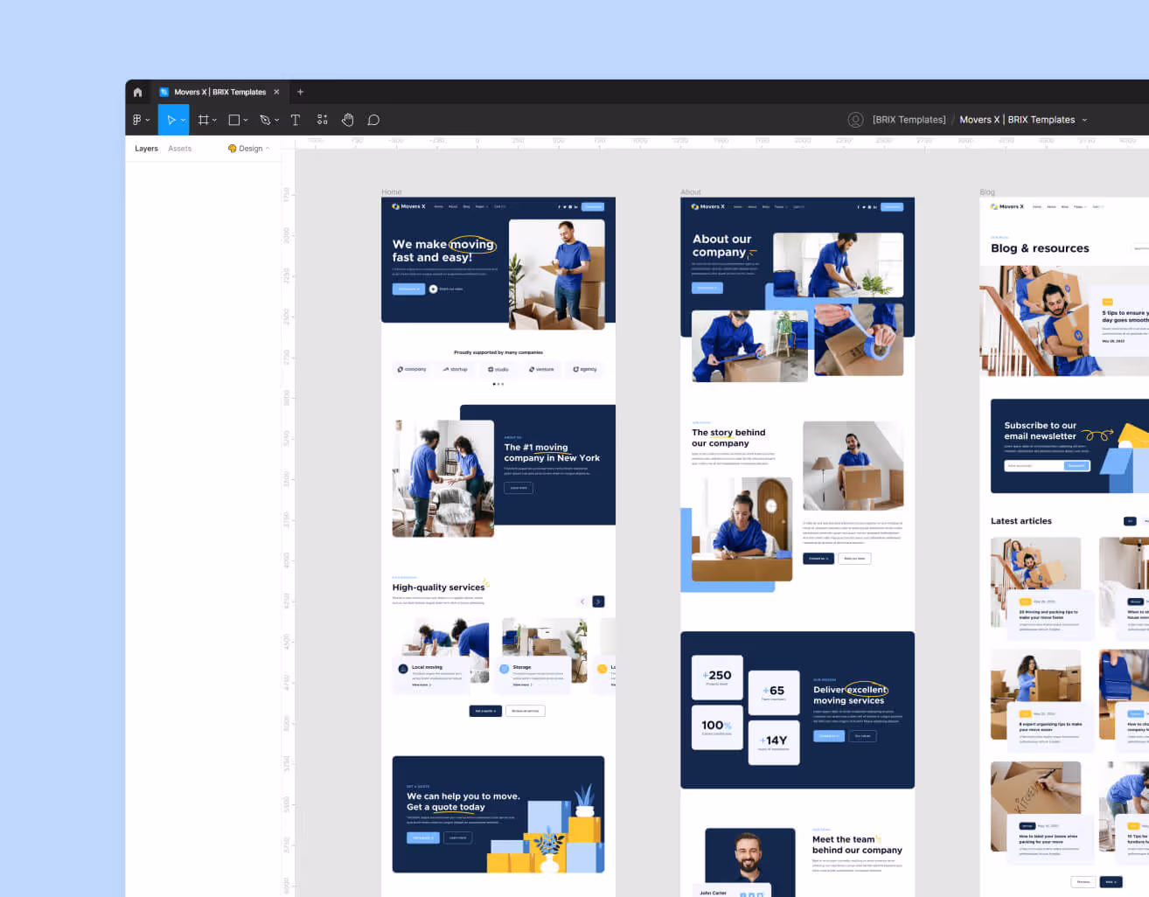Click the High-quality services heading
This screenshot has width=1149, height=897.
438,588
